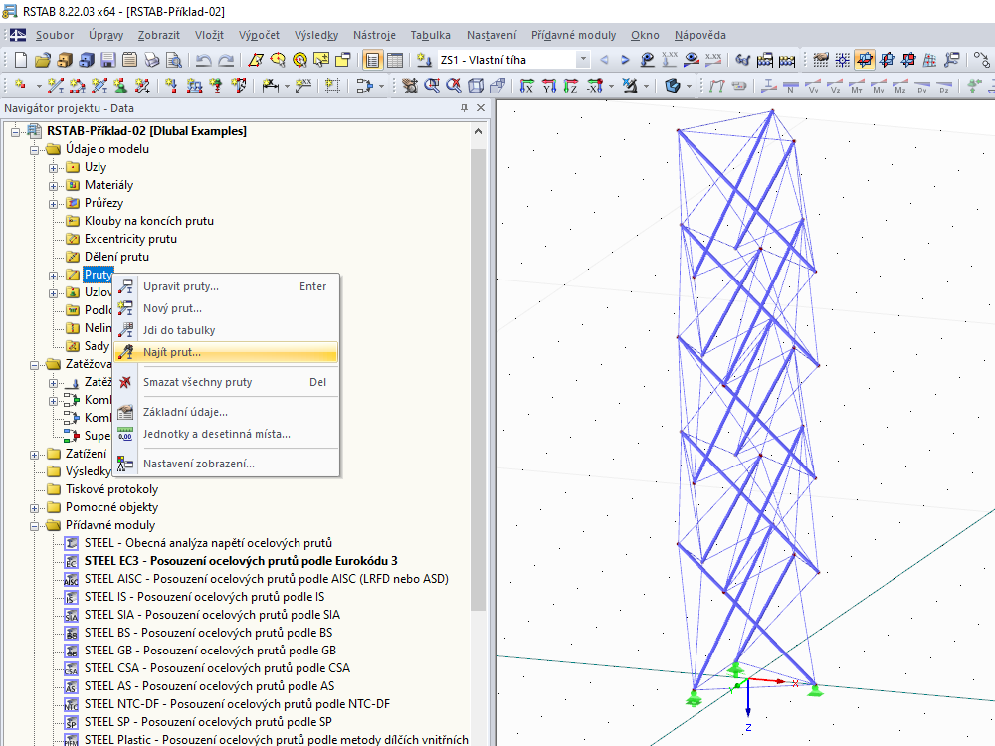Choose Najít prut... in context menu
Image resolution: width=995 pixels, height=746 pixels.
click(x=226, y=352)
